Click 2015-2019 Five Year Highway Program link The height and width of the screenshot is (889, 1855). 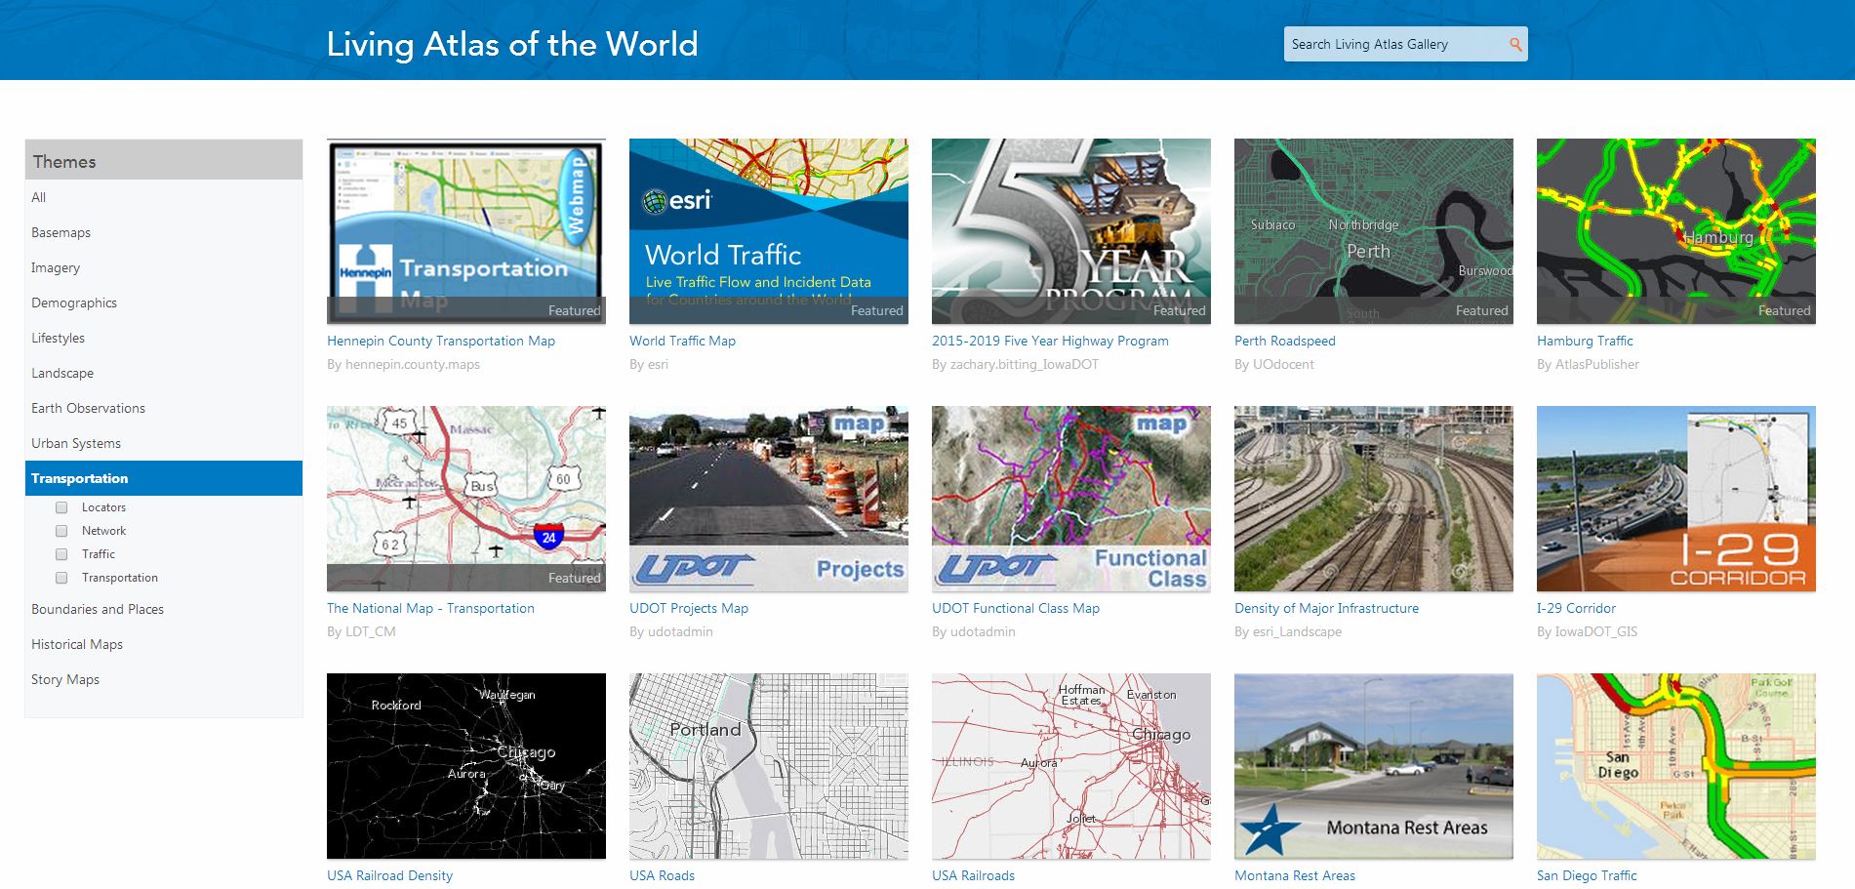pyautogui.click(x=1050, y=341)
